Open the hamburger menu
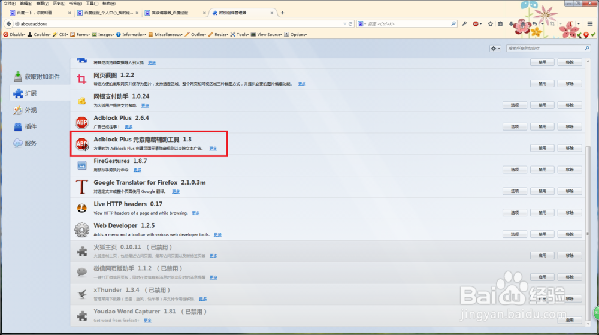 pos(590,24)
